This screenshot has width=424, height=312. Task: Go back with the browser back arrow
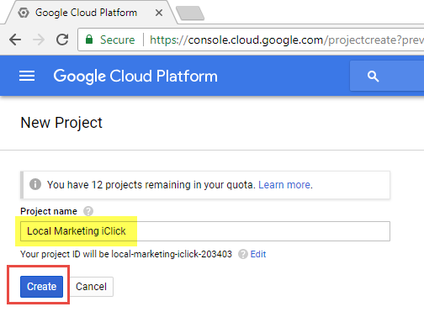pos(15,40)
